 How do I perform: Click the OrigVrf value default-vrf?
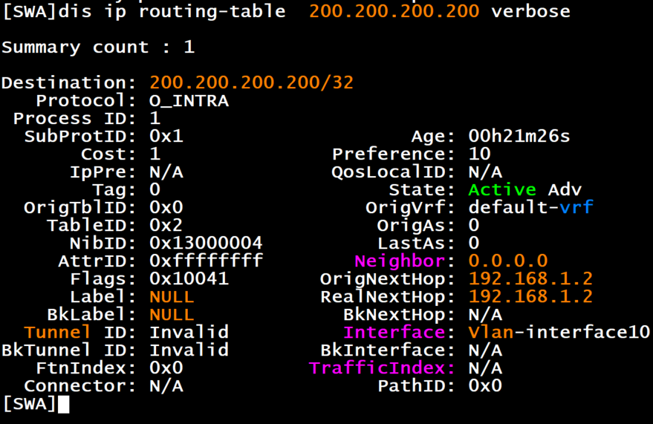point(531,207)
